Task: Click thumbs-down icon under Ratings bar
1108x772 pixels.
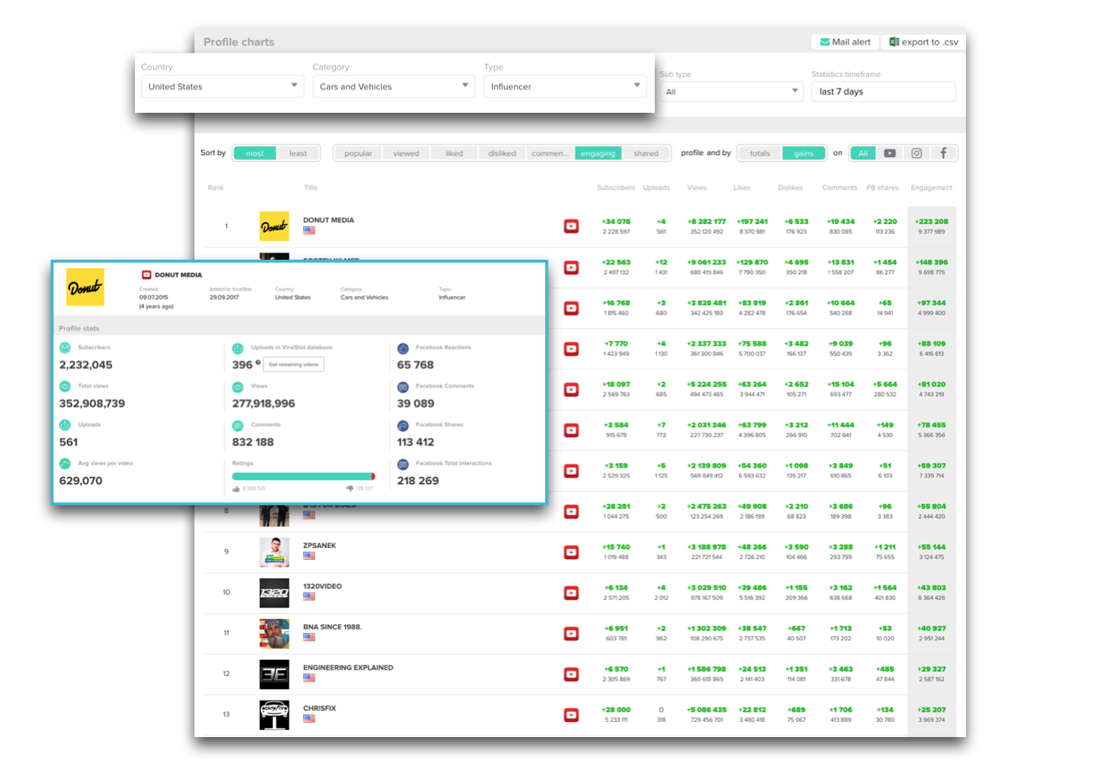Action: coord(350,488)
